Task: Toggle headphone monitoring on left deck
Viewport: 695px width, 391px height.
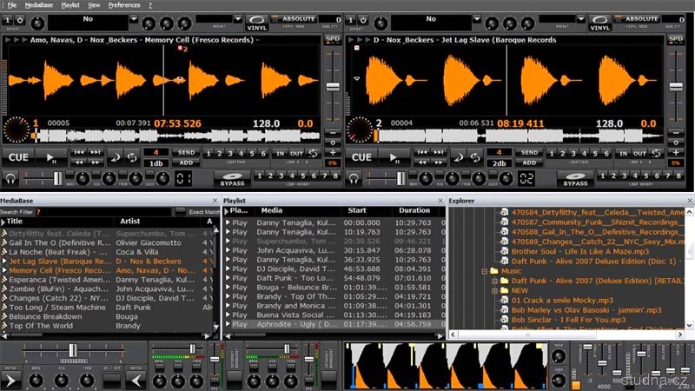Action: click(12, 178)
